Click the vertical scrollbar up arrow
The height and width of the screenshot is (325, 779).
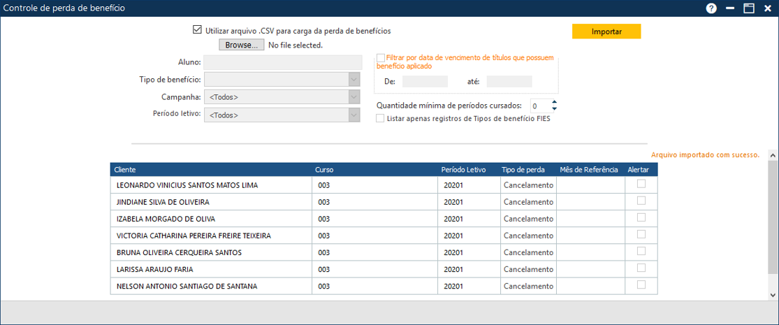772,155
